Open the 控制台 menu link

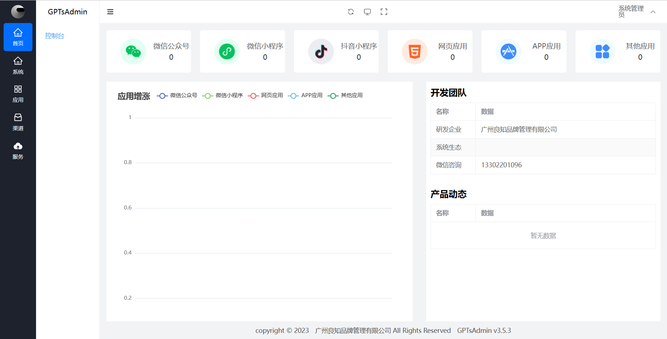click(55, 36)
